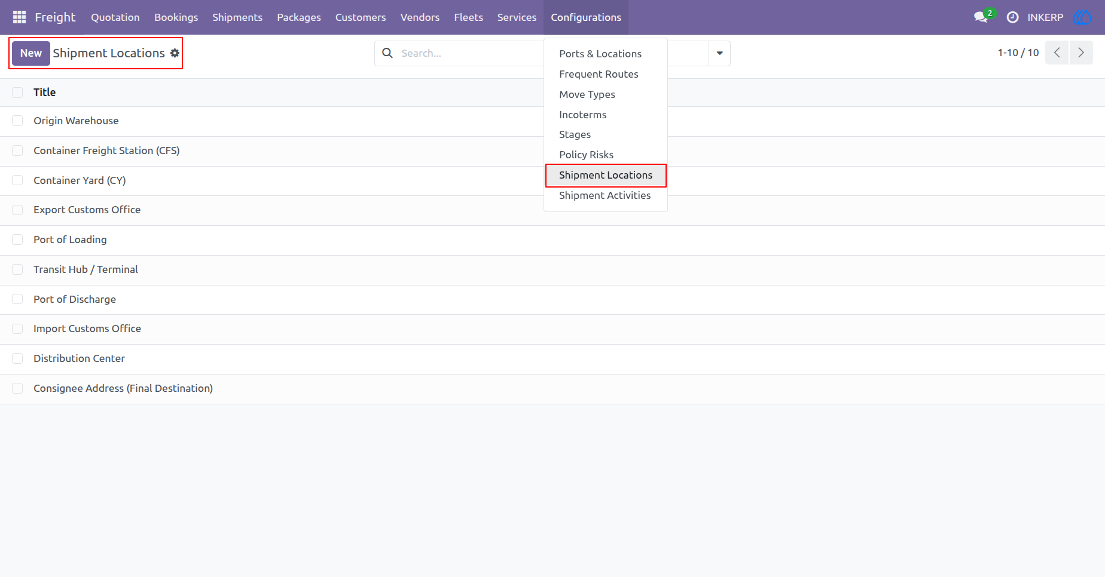
Task: Open the messages chat icon
Action: pyautogui.click(x=981, y=17)
